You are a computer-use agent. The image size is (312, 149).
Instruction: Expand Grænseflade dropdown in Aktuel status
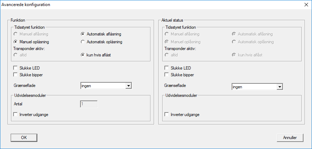tap(280, 87)
